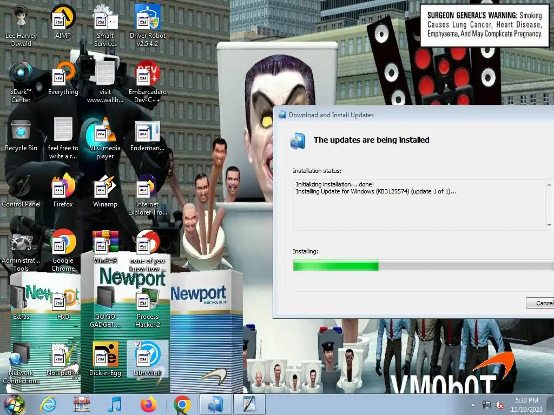Click the muted volume tray icon

[499, 405]
